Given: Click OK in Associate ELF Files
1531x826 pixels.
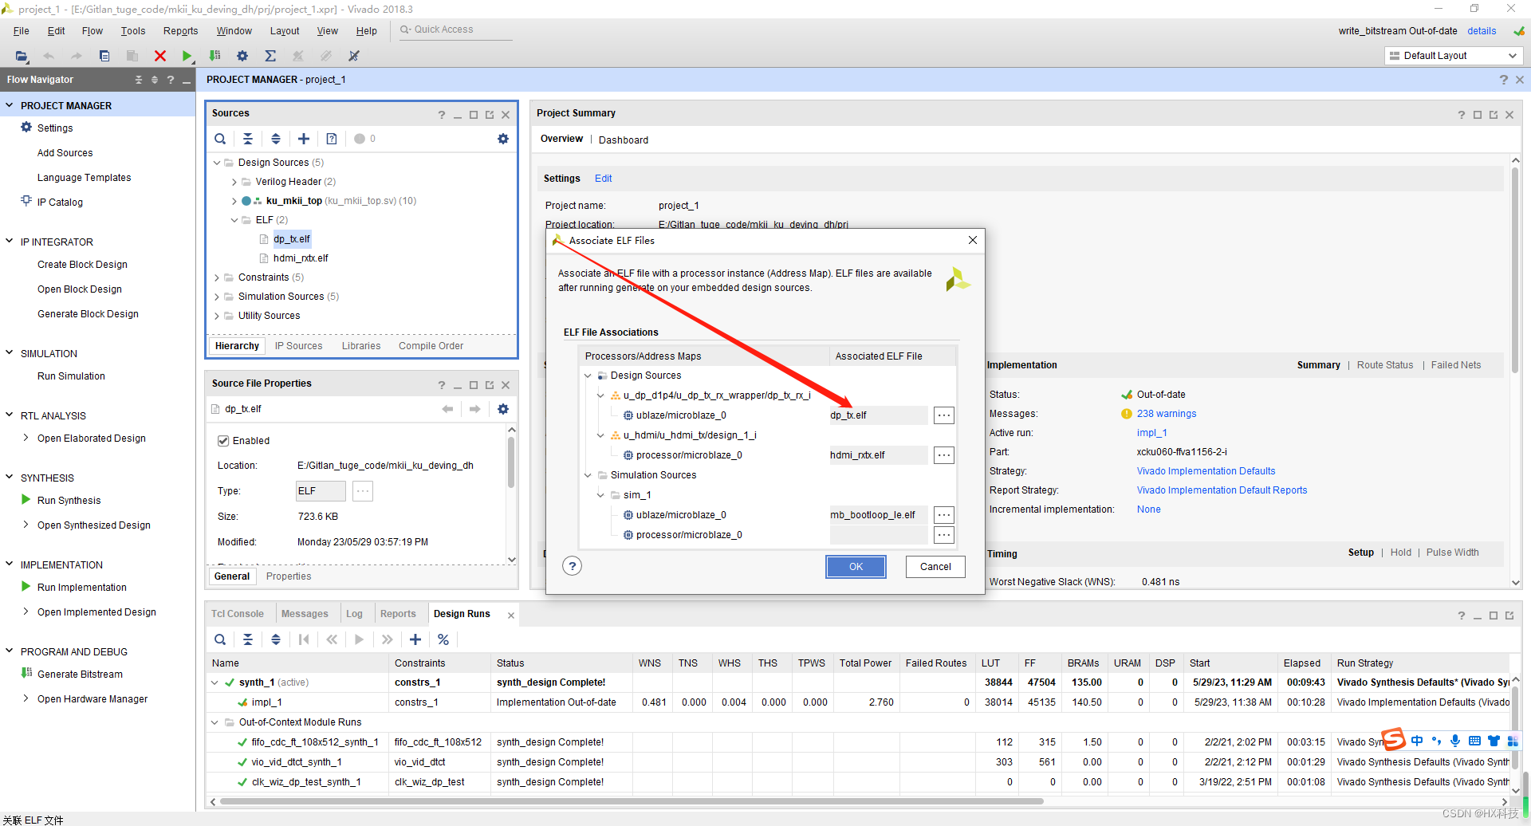Looking at the screenshot, I should (x=856, y=567).
